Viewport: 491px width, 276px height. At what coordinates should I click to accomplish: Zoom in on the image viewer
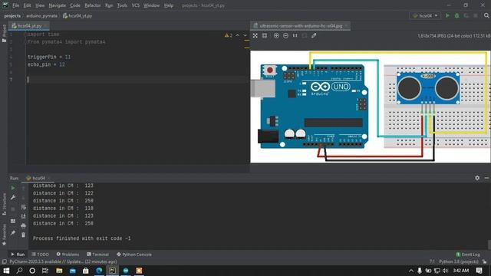(x=276, y=36)
